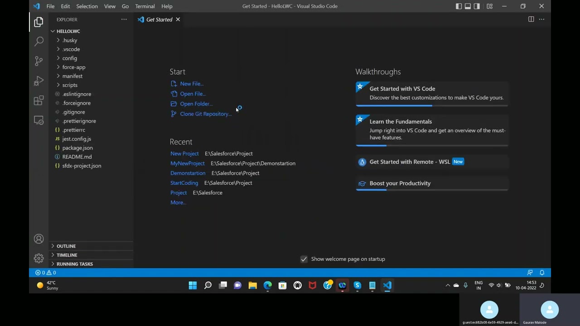The width and height of the screenshot is (580, 326).
Task: Open the Extensions view
Action: (39, 101)
